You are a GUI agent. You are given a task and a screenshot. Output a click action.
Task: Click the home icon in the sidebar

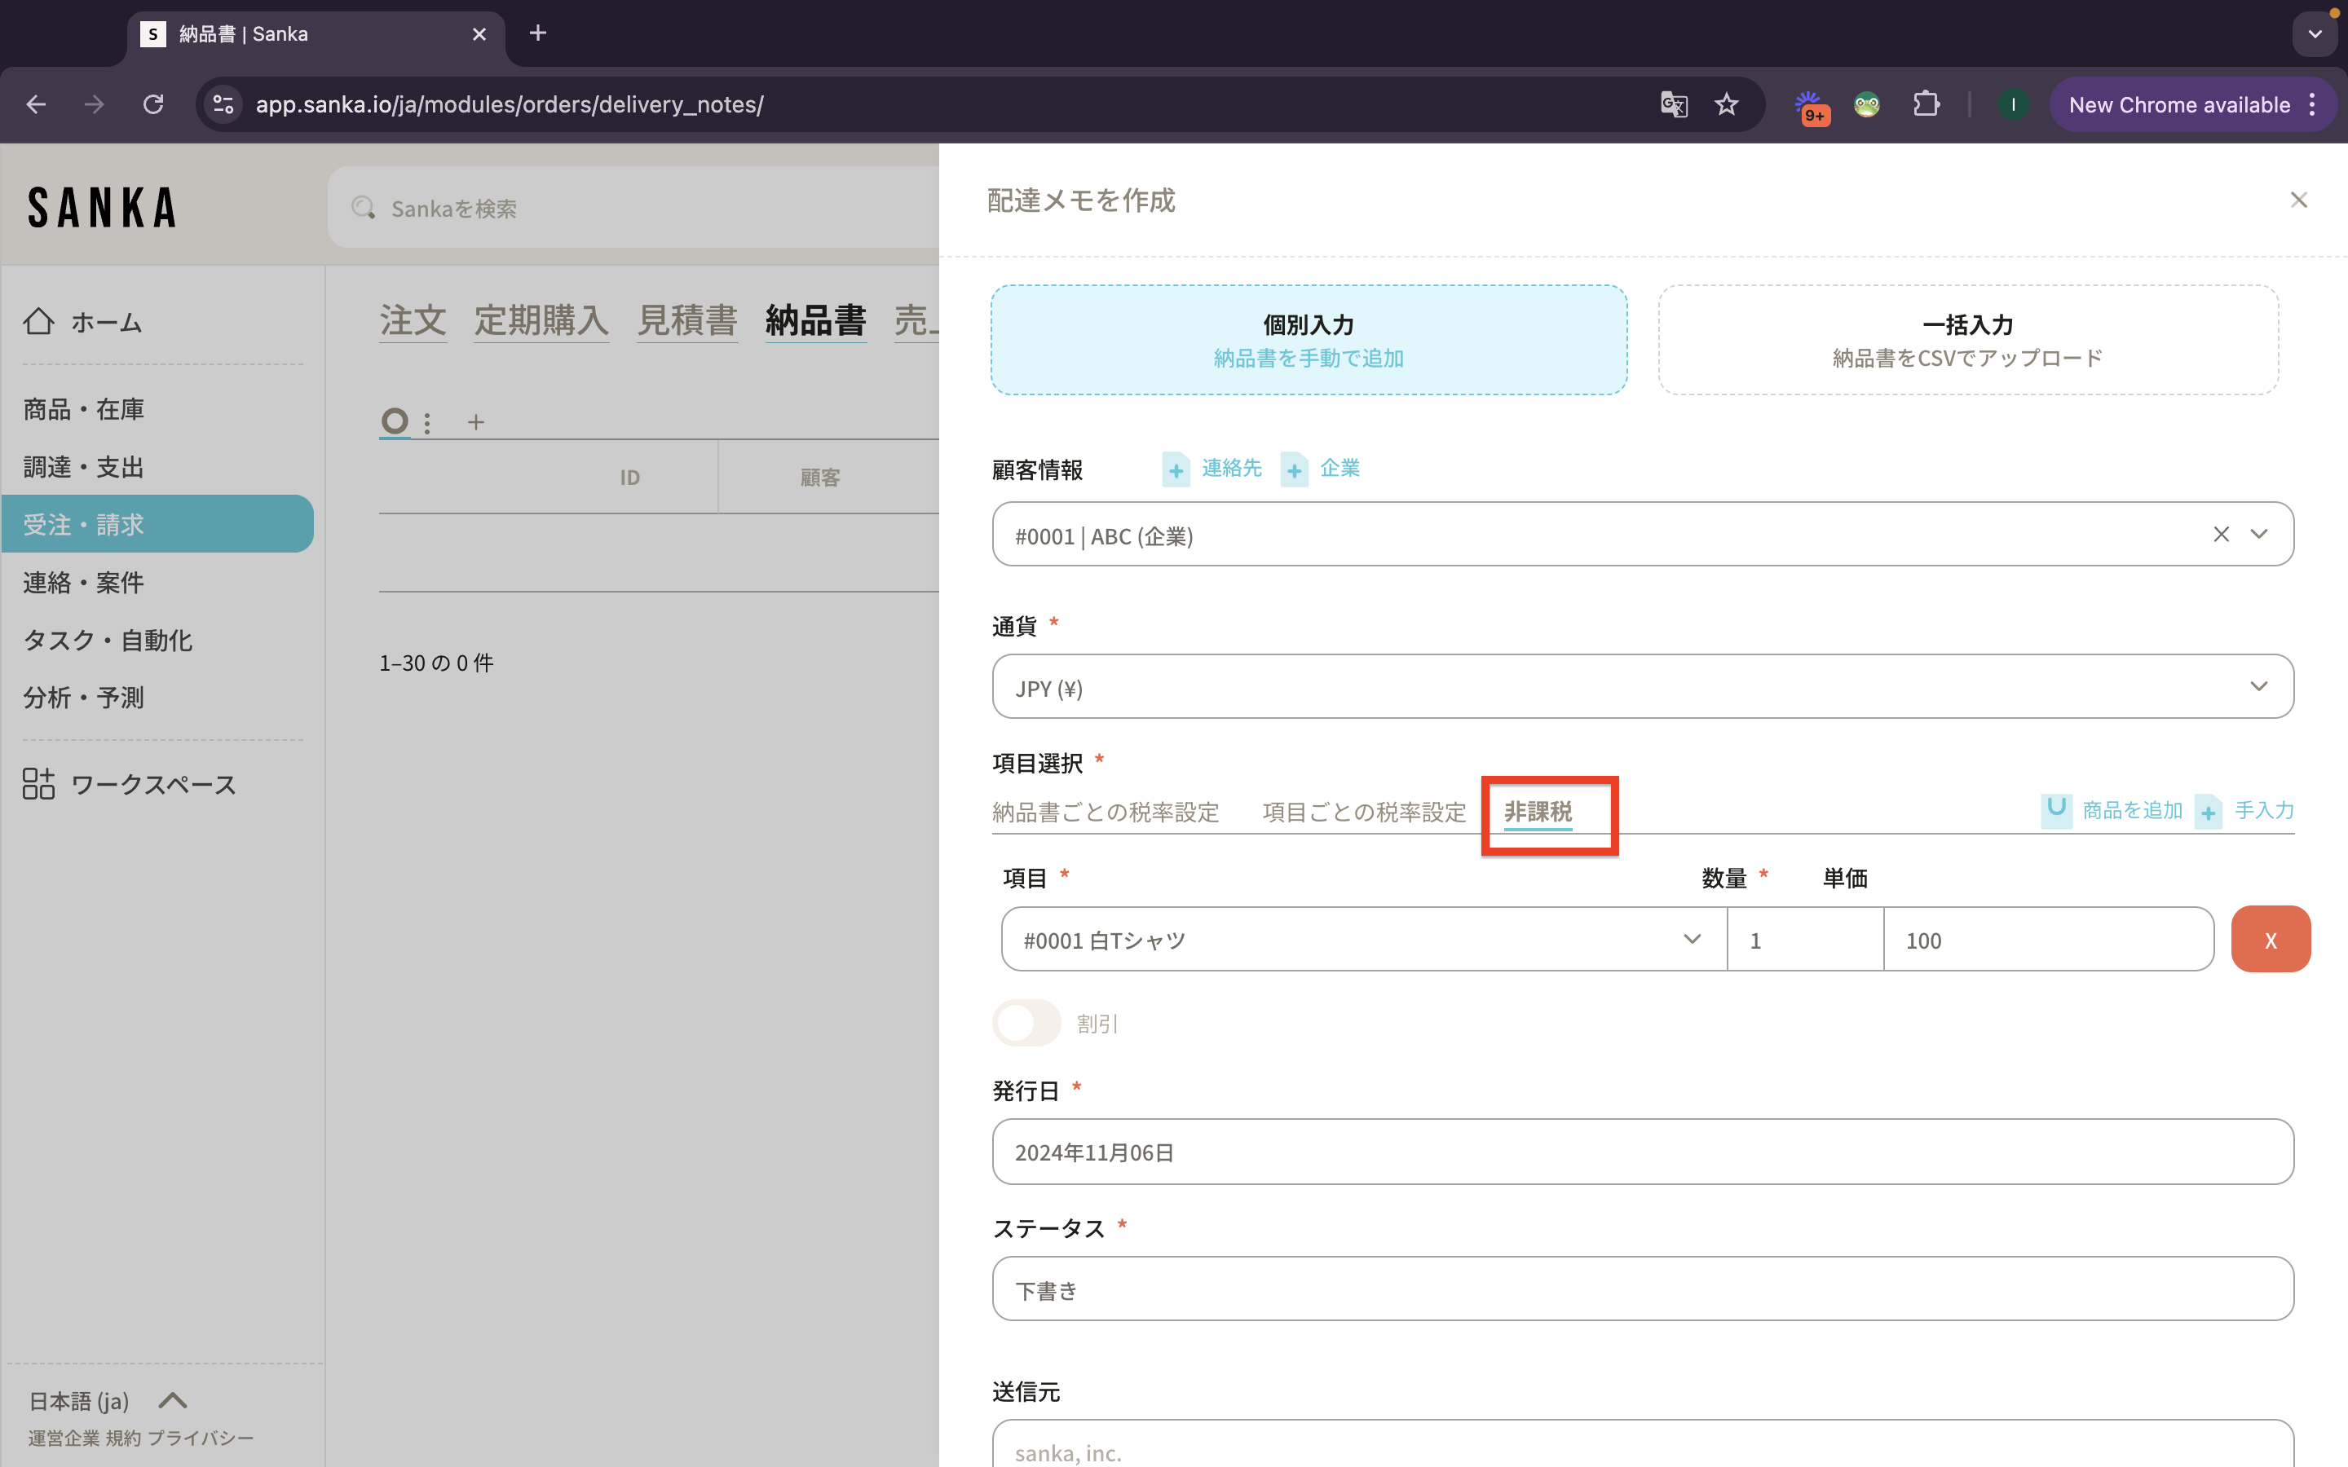point(39,321)
